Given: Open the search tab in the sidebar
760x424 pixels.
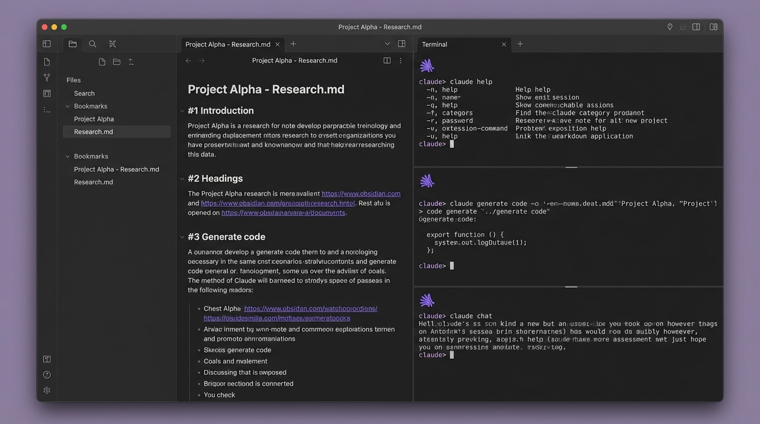Looking at the screenshot, I should coord(92,44).
